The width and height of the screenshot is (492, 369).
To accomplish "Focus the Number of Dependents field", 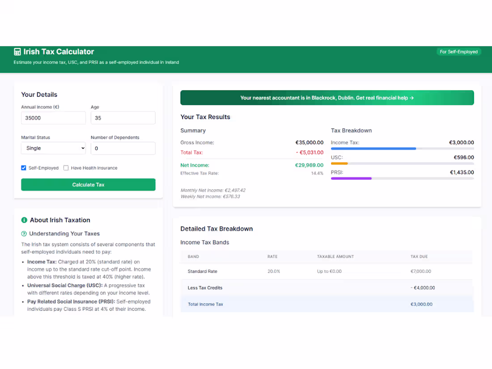I will 123,148.
